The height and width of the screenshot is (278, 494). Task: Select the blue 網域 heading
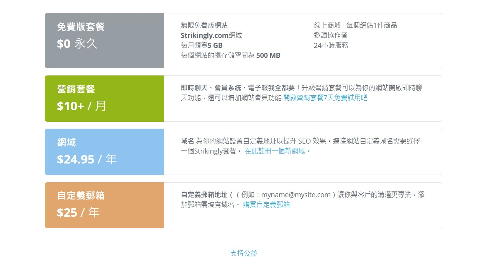pos(66,142)
